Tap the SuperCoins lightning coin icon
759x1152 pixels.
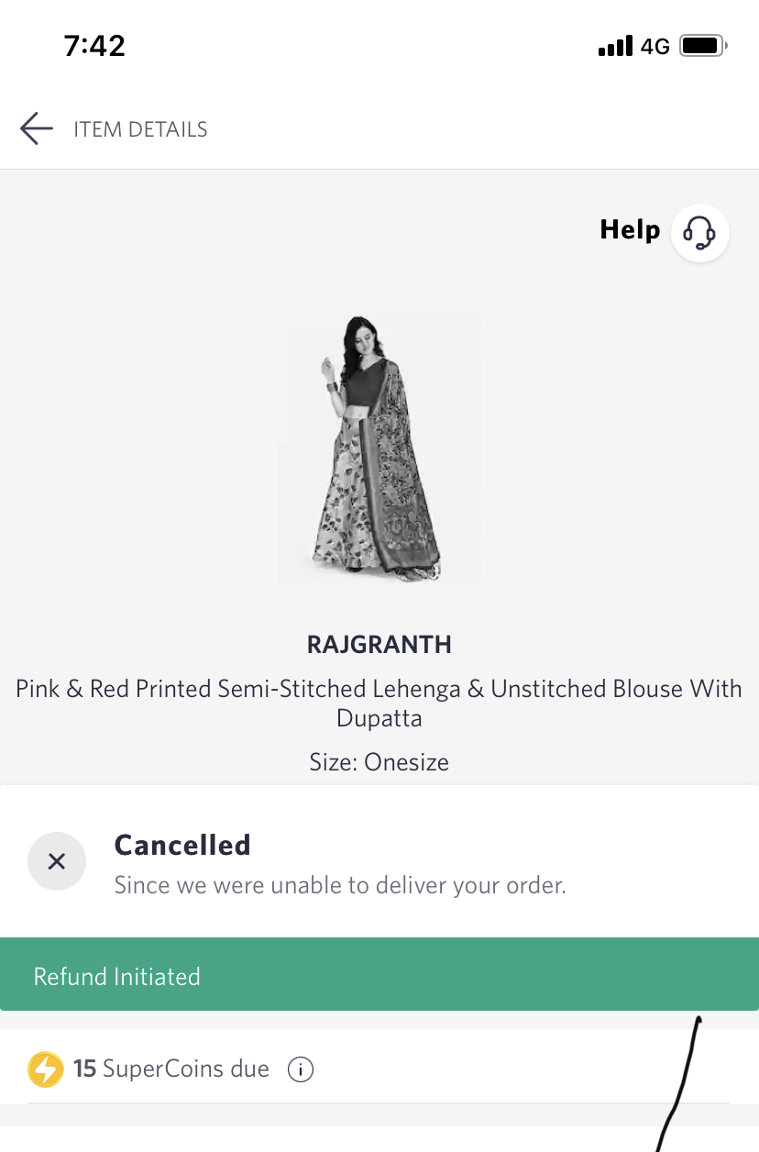tap(46, 1069)
